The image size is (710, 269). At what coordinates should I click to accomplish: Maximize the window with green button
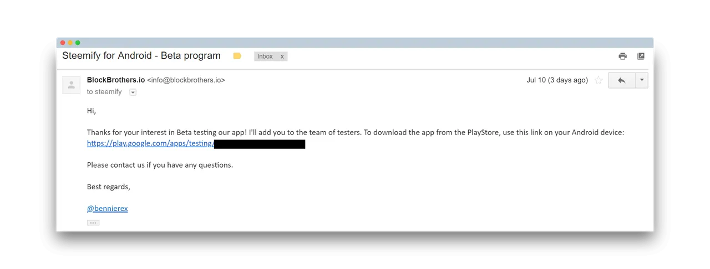click(x=78, y=43)
